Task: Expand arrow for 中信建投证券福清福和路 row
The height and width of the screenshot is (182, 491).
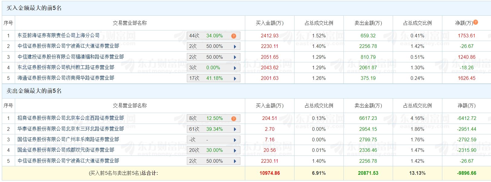Action: [x=235, y=57]
